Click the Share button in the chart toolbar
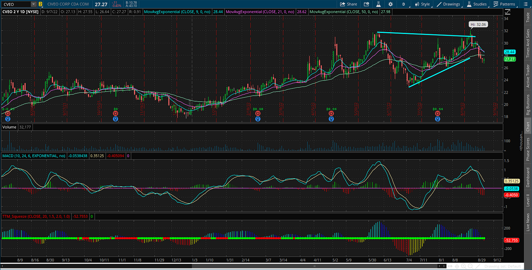Image resolution: width=532 pixels, height=270 pixels. point(349,4)
